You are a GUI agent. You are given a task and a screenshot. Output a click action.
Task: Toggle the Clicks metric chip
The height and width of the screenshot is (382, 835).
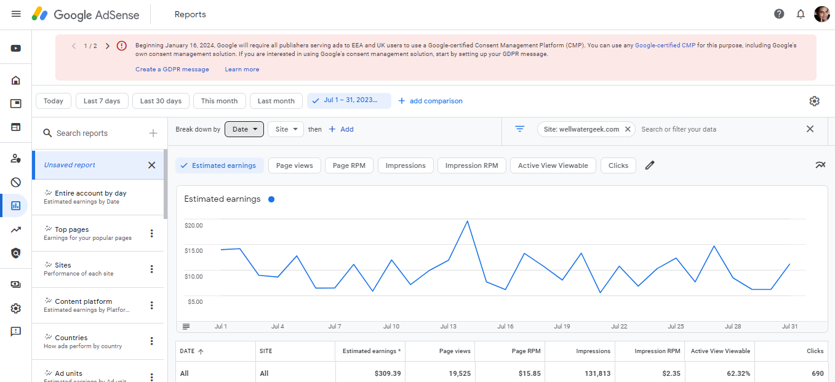click(x=618, y=165)
